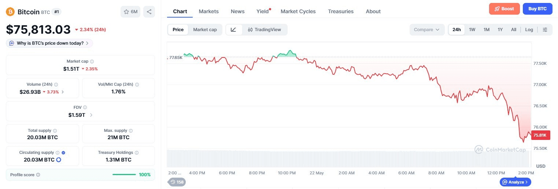
Task: Add Bitcoin to watchlist with star button
Action: [130, 12]
